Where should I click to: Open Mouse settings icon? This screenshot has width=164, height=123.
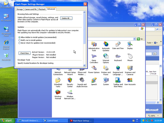pyautogui.click(x=130, y=57)
